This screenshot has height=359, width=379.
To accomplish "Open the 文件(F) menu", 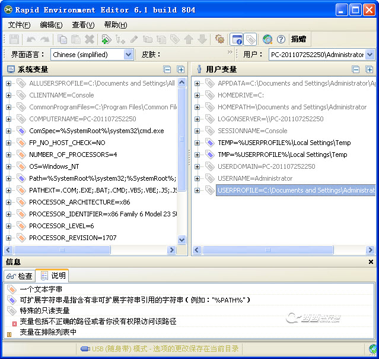I will click(x=19, y=25).
